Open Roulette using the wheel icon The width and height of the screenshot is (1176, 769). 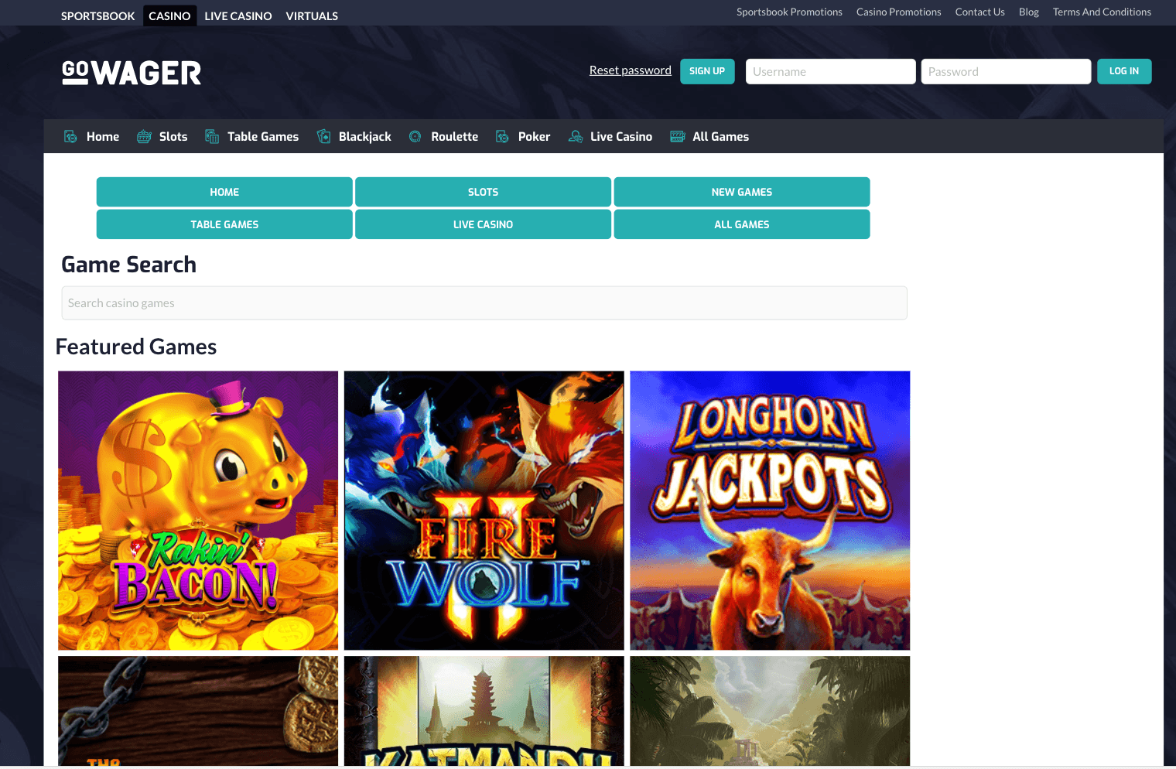[415, 136]
